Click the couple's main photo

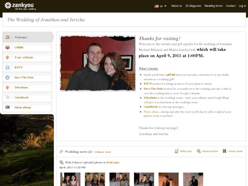(98, 63)
